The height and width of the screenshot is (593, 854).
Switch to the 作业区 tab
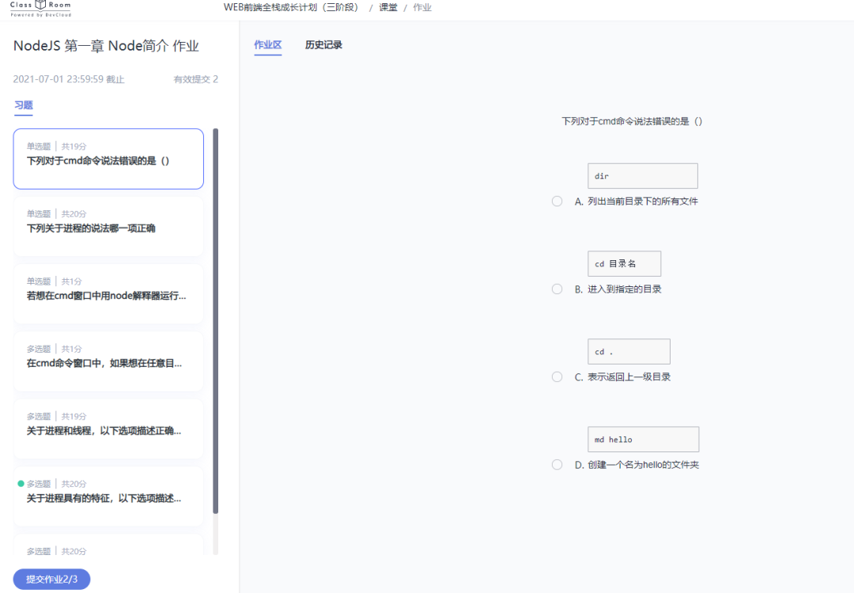coord(267,45)
